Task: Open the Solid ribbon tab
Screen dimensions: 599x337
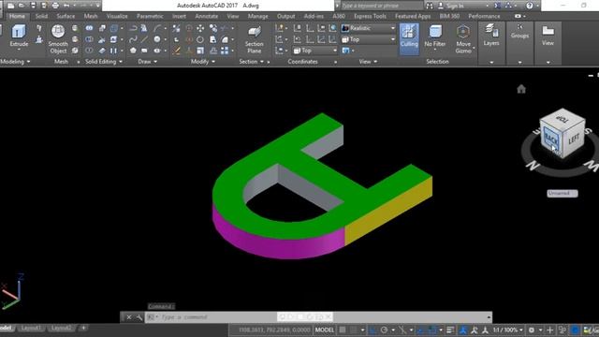Action: (41, 16)
